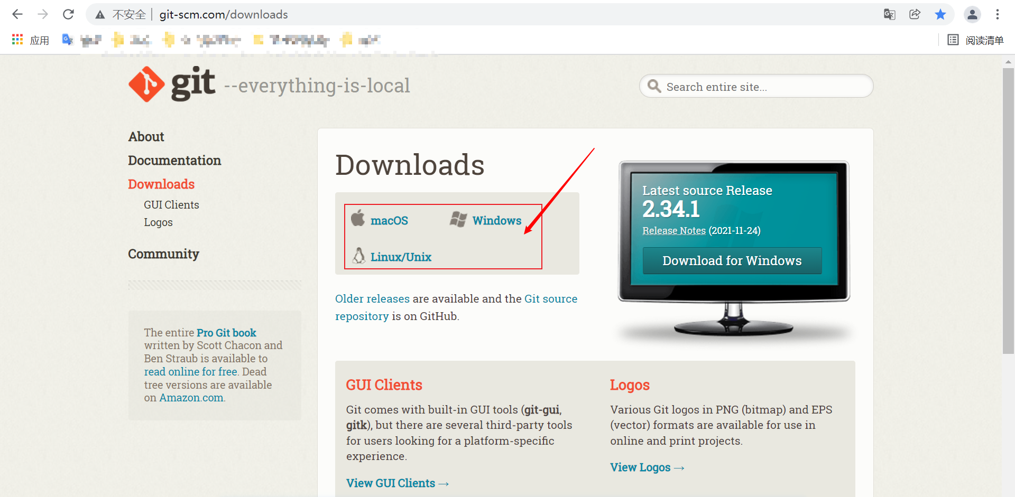Click the share page icon
The height and width of the screenshot is (497, 1015).
click(915, 14)
